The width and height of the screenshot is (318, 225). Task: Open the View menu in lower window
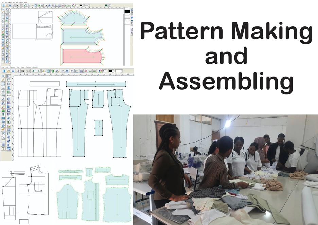point(22,67)
